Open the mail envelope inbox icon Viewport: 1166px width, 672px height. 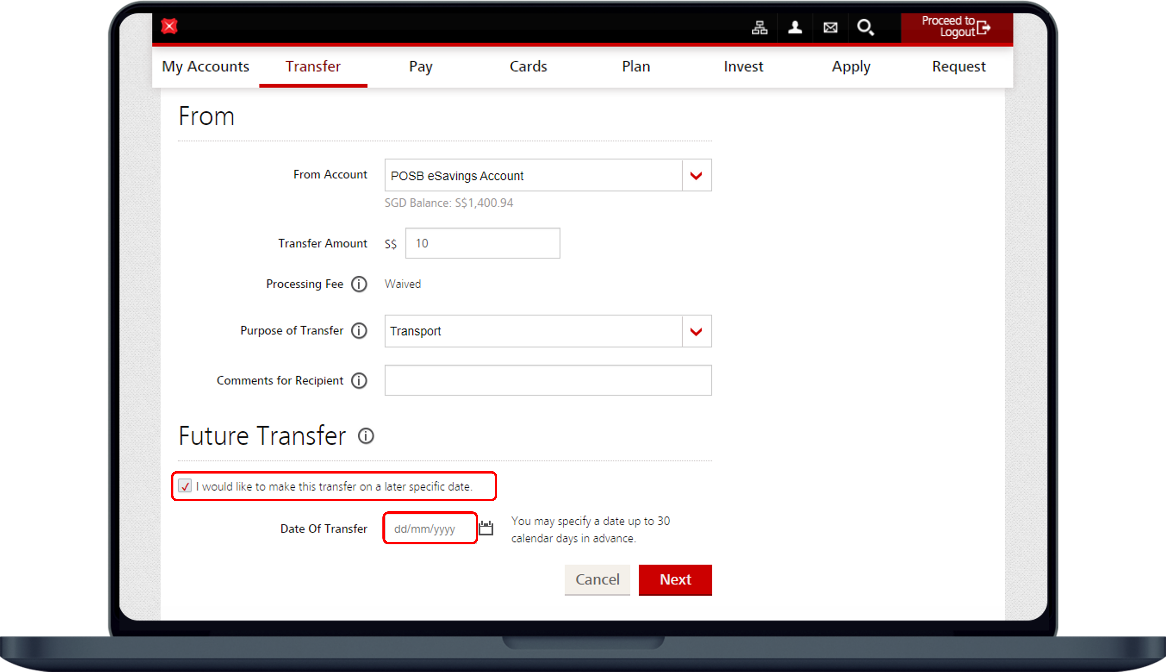(x=830, y=28)
